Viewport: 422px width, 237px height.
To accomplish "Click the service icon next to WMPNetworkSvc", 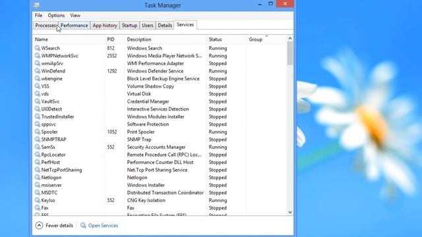I will 38,55.
